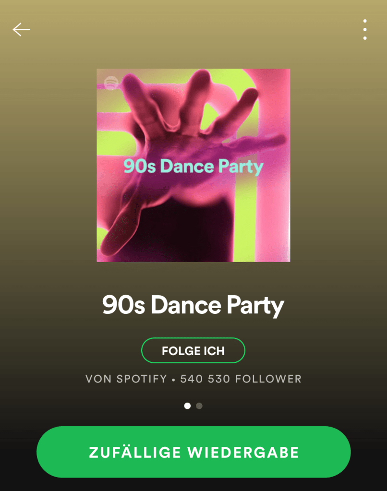Screen dimensions: 387x491
Task: Unfollow playlist via green-outlined FOLGE ICH pill
Action: pos(193,350)
